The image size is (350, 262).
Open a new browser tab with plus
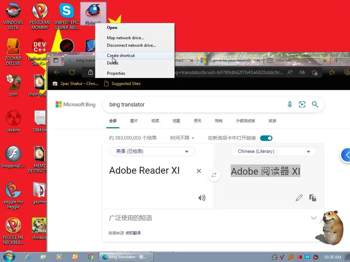(336, 60)
